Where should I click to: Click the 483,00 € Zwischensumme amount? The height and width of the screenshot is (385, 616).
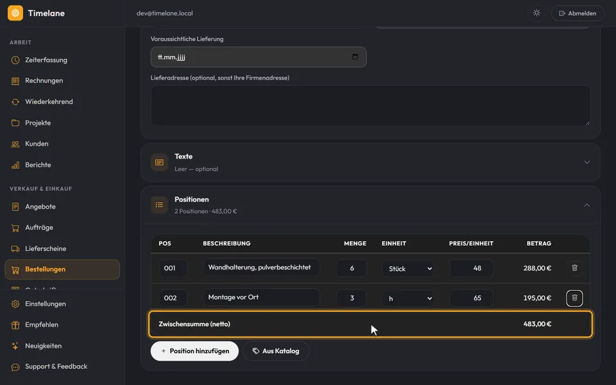(x=537, y=324)
